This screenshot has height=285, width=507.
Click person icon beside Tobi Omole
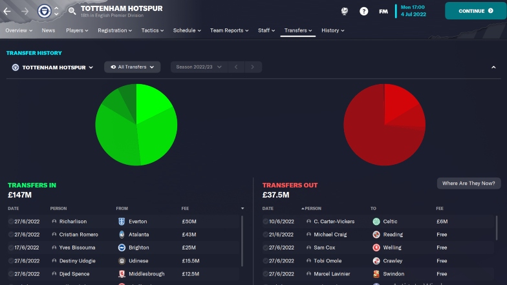coord(308,261)
